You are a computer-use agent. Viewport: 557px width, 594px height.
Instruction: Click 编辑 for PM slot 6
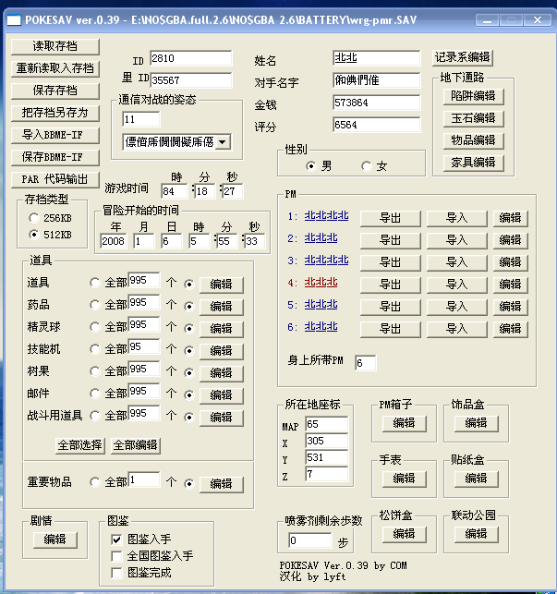[x=511, y=329]
